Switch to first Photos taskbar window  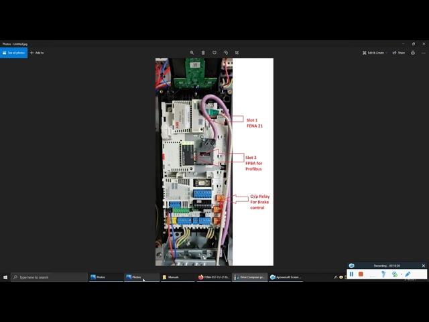click(x=106, y=277)
